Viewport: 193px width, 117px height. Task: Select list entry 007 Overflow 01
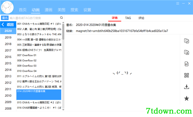click(39, 55)
